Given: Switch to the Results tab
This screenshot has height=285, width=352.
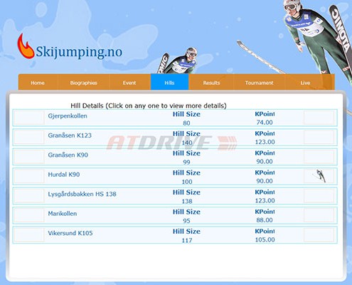Looking at the screenshot, I should click(x=211, y=83).
